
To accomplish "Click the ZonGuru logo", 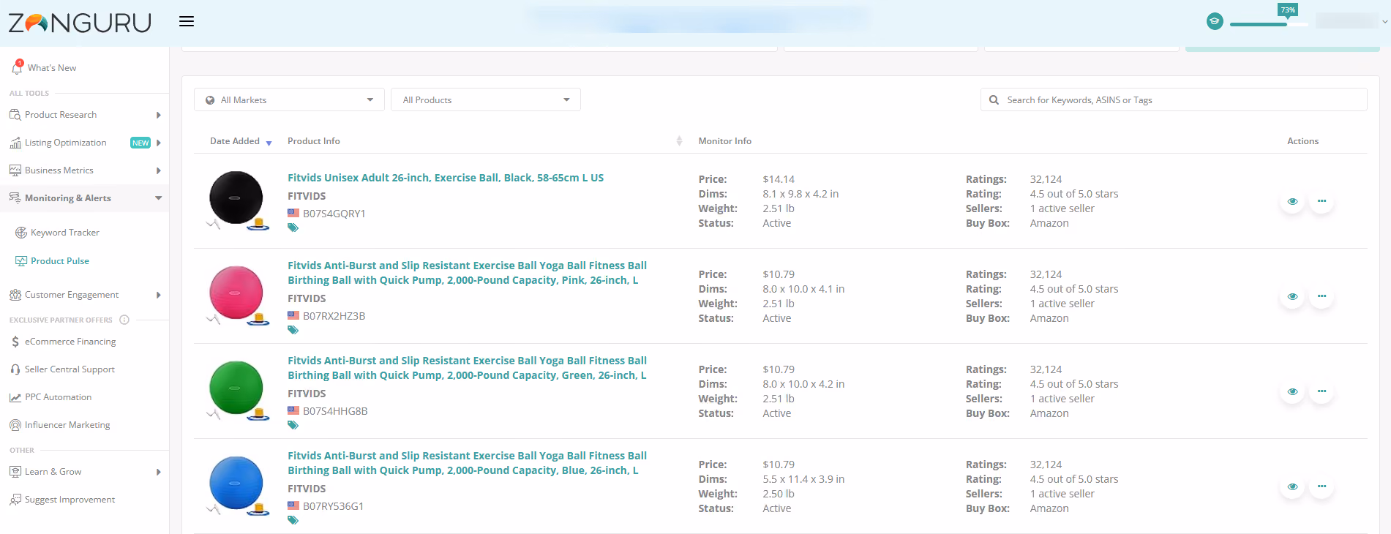I will 80,23.
